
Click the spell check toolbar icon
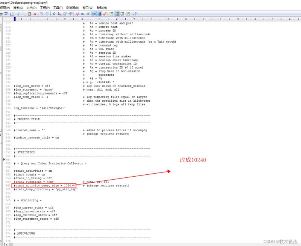pos(6,13)
